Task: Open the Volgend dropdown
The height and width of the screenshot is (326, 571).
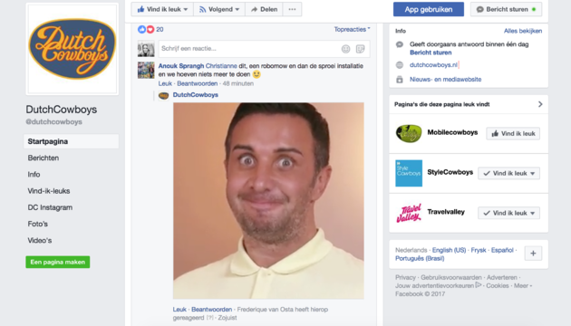Action: (219, 9)
